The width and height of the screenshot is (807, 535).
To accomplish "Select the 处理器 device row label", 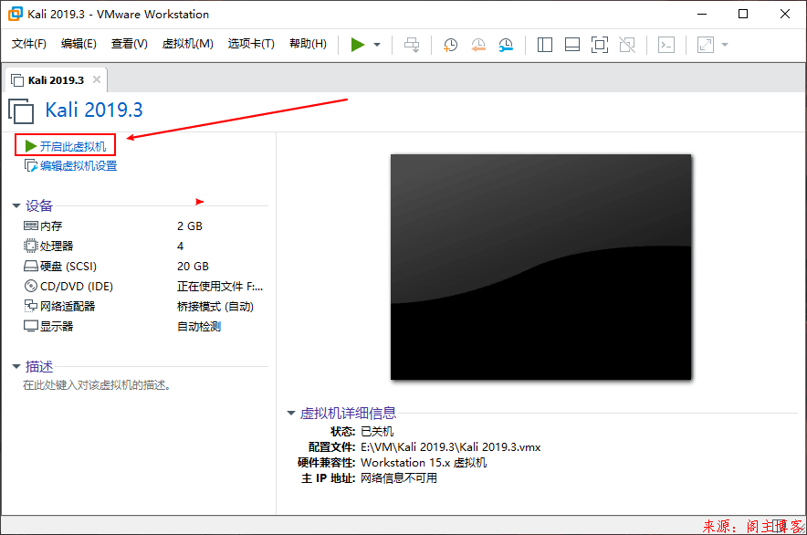I will tap(57, 247).
